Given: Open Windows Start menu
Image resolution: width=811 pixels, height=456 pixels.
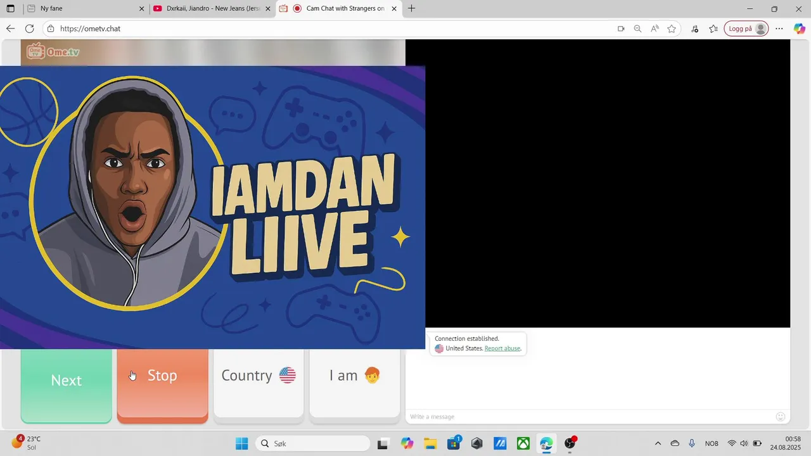Looking at the screenshot, I should tap(242, 443).
